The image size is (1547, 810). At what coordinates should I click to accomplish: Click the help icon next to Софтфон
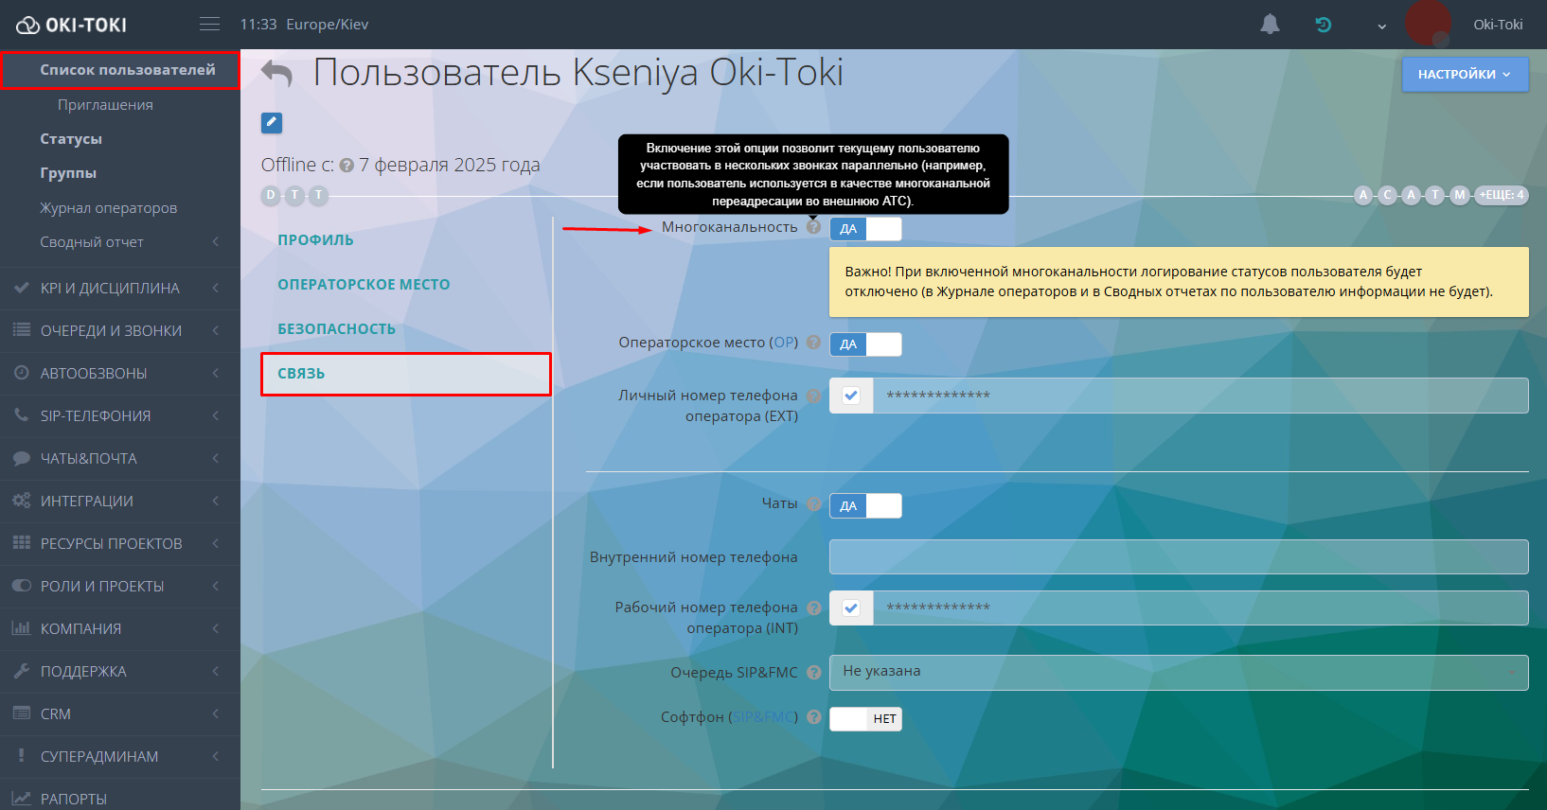[814, 717]
